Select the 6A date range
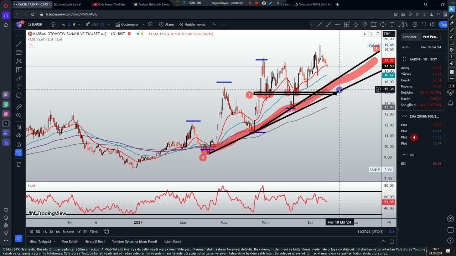Screen dimensions: 456x256 (x=58, y=231)
